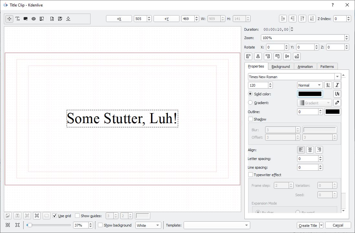
Task: Enable the Show guides checkbox
Action: coord(77,216)
